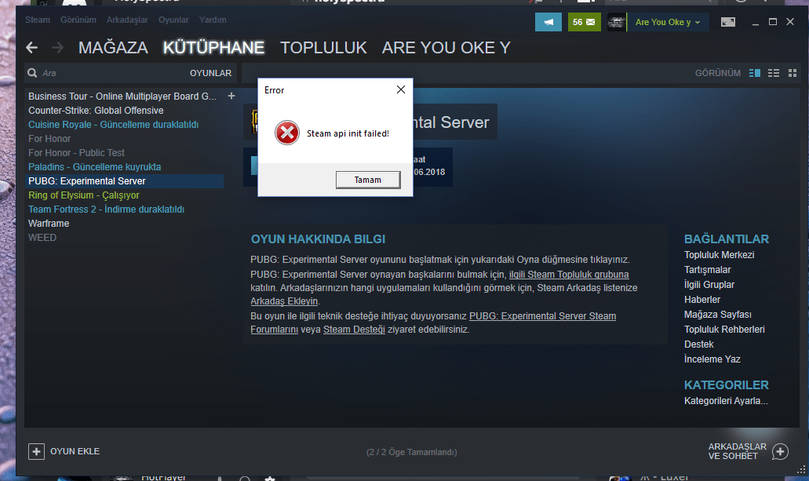Click the forward arrow navigation icon
The image size is (809, 481).
pos(57,48)
